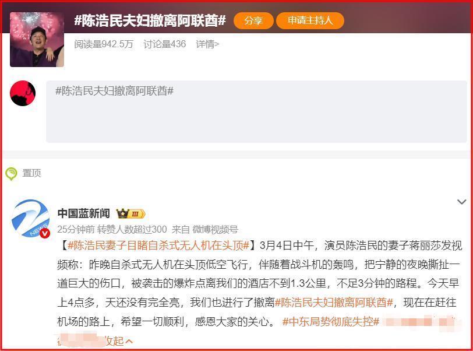Click the green 置顶 pin icon
The height and width of the screenshot is (351, 473).
(12, 174)
